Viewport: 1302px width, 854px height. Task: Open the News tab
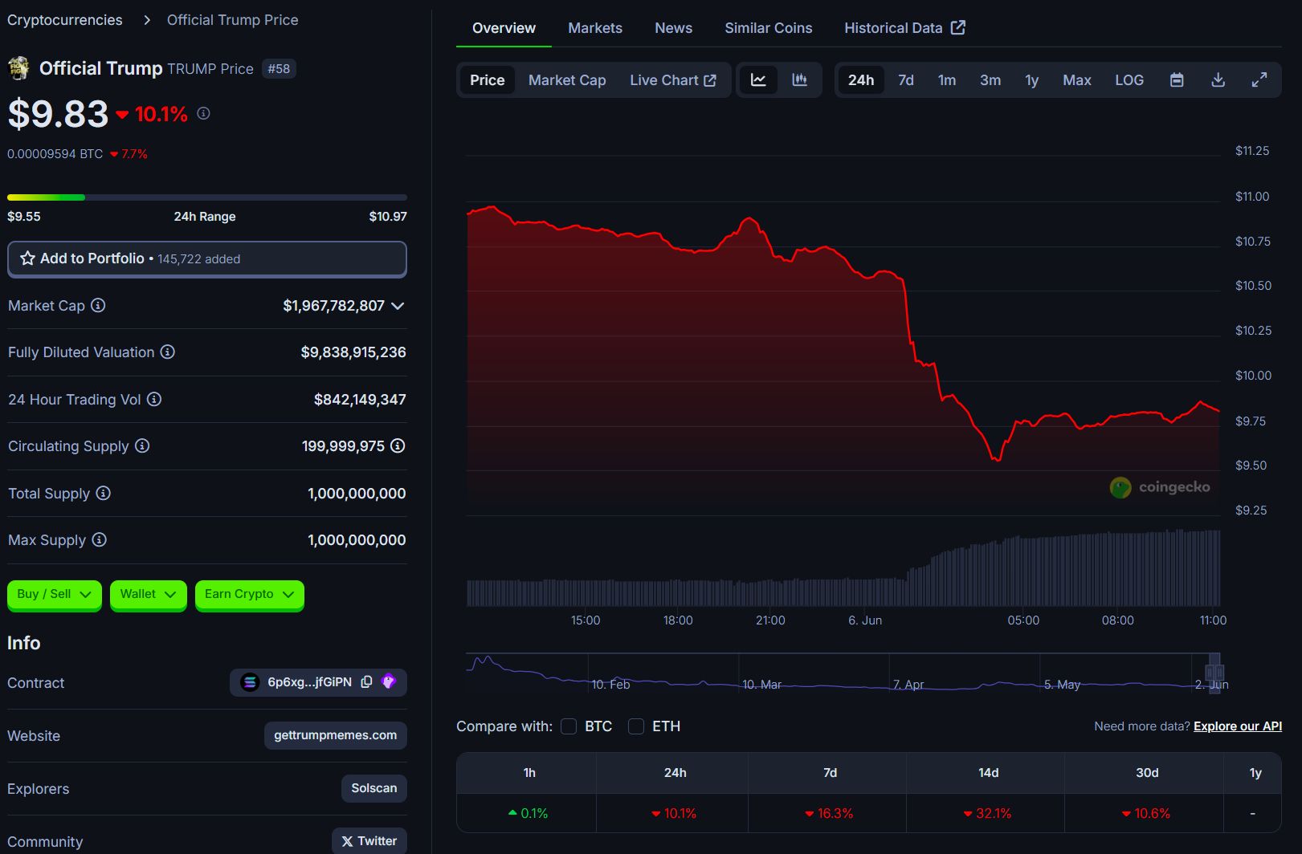click(x=673, y=28)
